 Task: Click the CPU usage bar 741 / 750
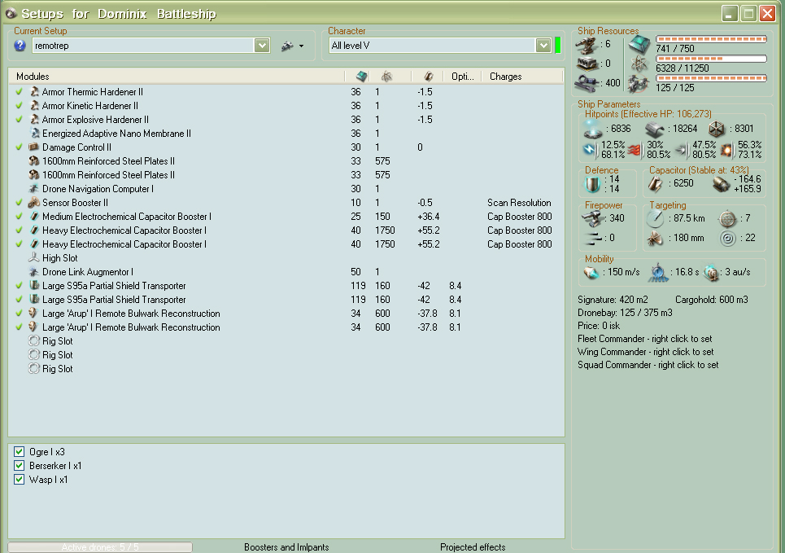coord(712,39)
